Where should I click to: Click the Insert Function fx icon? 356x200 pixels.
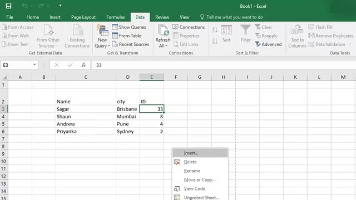tap(83, 65)
